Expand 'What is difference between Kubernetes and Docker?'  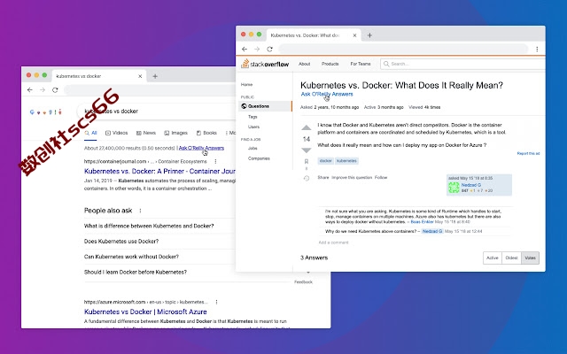[x=149, y=227]
